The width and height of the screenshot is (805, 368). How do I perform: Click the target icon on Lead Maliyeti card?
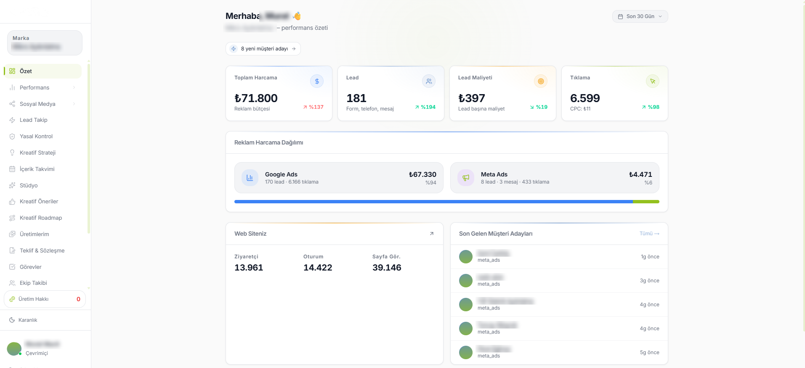point(541,81)
